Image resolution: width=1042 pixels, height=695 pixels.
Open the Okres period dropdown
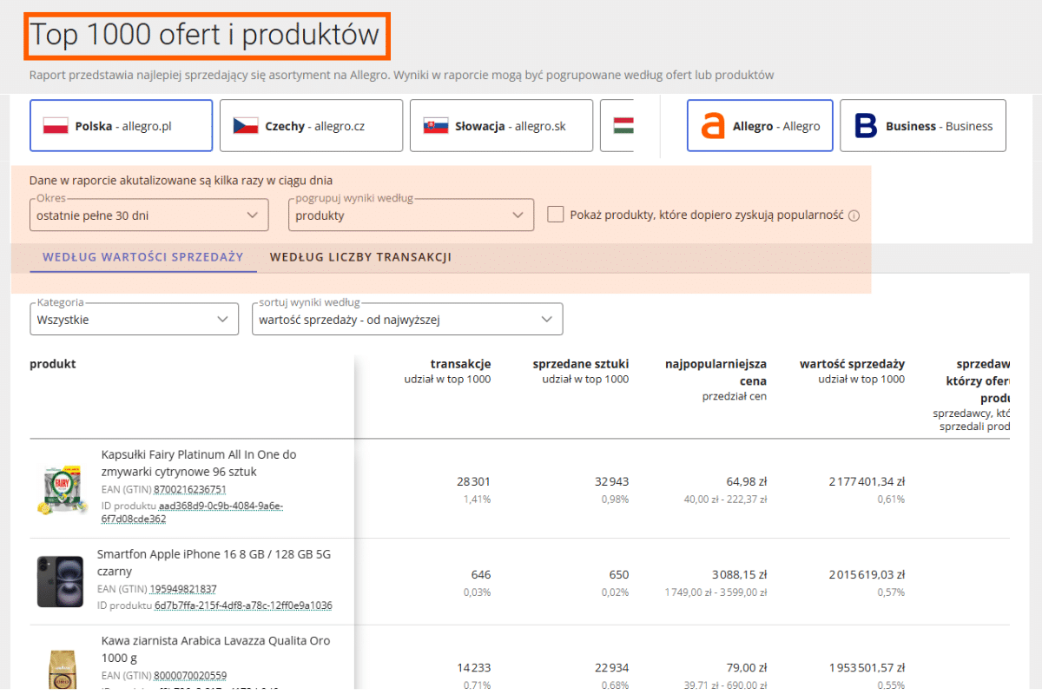tap(149, 215)
